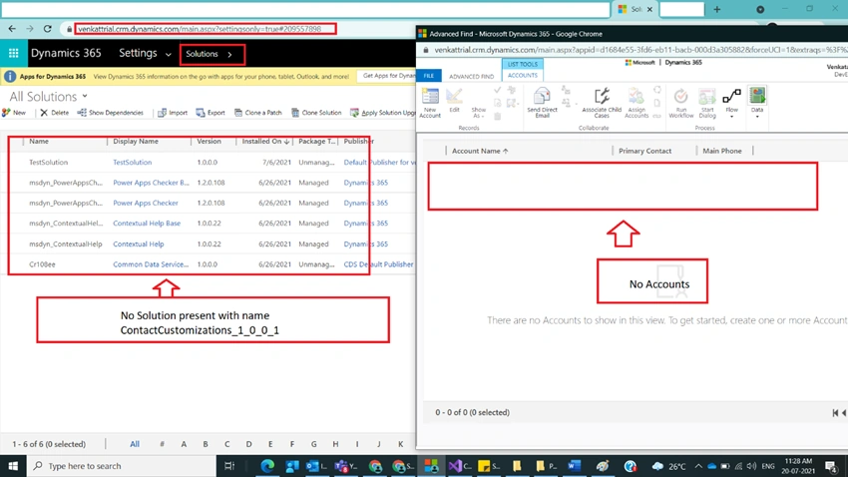Select the Cr108ee solution row name
Viewport: 848px width, 477px height.
(42, 264)
